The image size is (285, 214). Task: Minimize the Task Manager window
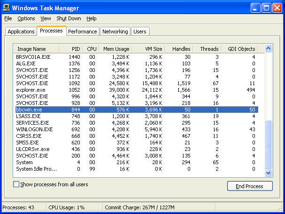coord(255,8)
